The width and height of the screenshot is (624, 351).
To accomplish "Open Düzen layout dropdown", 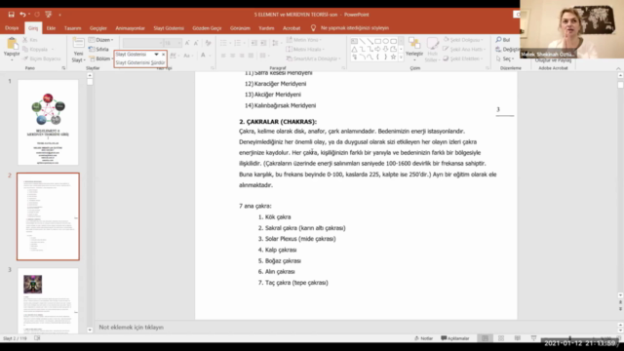I will pos(101,40).
